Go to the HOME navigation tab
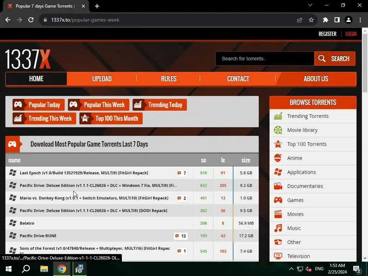 pos(36,79)
